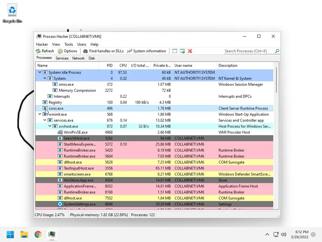The width and height of the screenshot is (322, 242).
Task: Select RuntimeBroker.exe with PID 8168
Action: coord(154,192)
